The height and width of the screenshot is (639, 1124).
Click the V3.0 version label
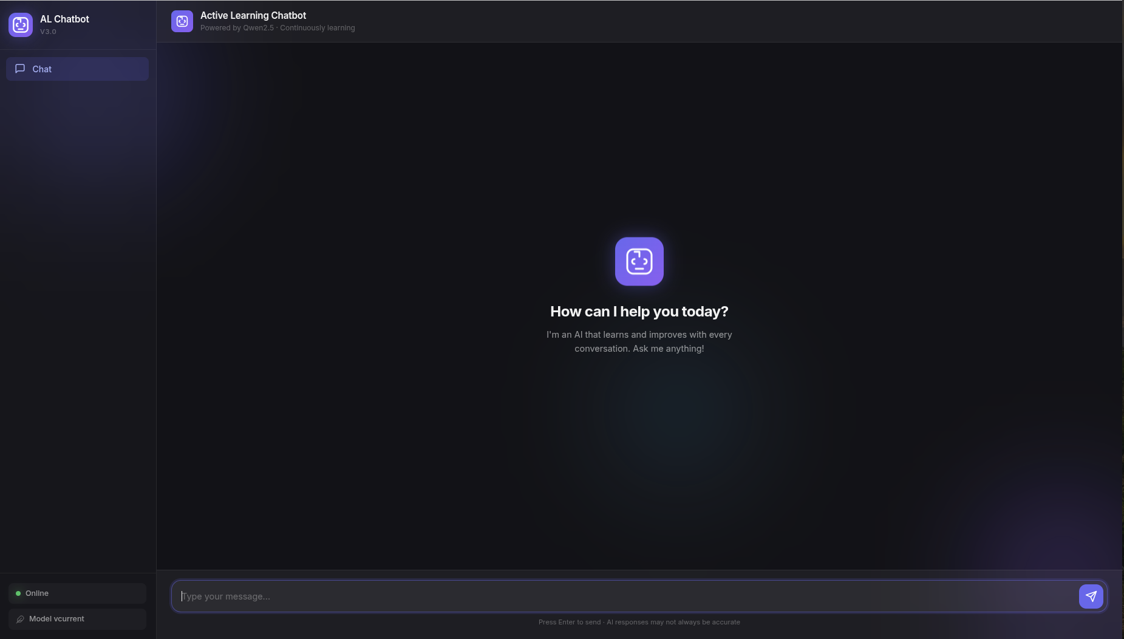pos(48,32)
